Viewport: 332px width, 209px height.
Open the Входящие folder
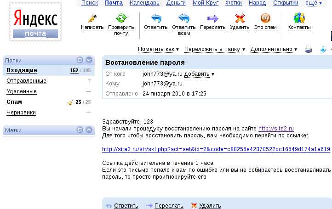tap(22, 70)
